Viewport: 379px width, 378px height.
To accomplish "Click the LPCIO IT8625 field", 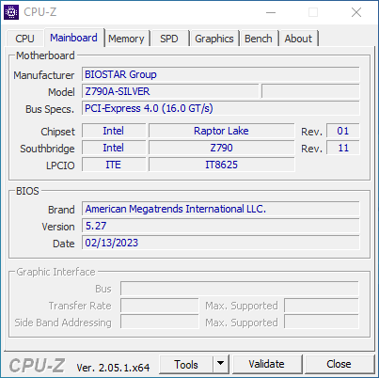I will coord(221,165).
